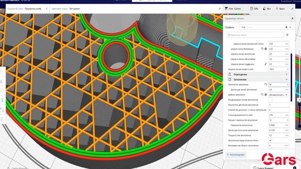
Task: Edit dynamic cube wall 0.55 field
Action: [x=279, y=115]
